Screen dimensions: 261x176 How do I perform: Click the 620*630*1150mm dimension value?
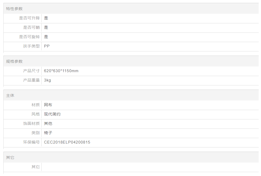click(61, 71)
